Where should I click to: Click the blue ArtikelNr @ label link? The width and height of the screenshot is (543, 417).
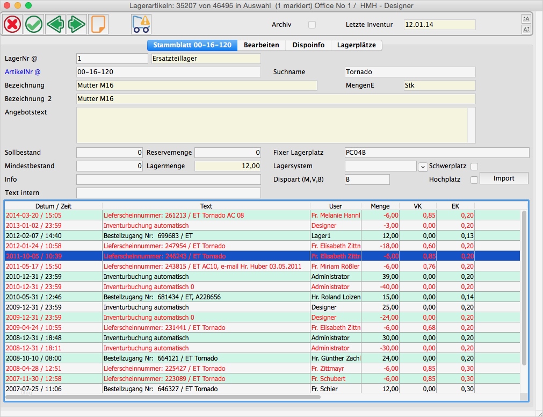click(23, 71)
